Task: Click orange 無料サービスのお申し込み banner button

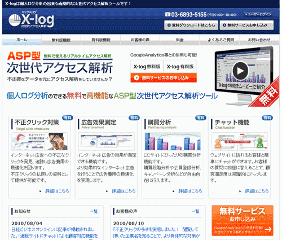Action: pos(164,77)
